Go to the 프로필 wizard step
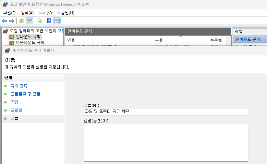The height and width of the screenshot is (164, 267). [x=17, y=110]
